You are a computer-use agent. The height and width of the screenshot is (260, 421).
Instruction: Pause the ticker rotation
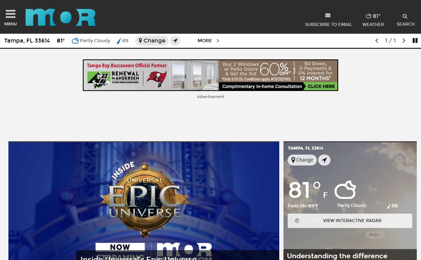pyautogui.click(x=415, y=41)
